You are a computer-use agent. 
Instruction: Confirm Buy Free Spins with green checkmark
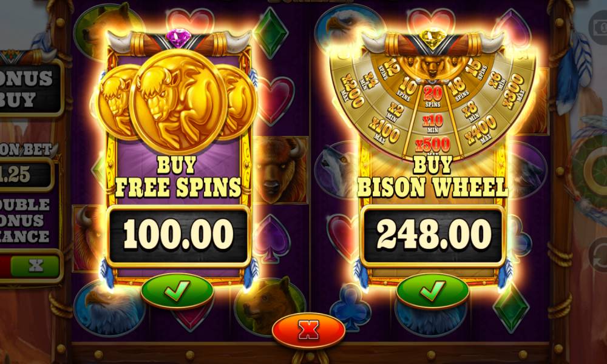tap(177, 291)
